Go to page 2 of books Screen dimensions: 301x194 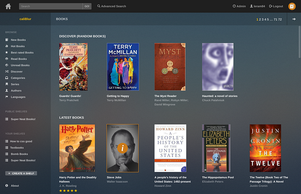260,19
